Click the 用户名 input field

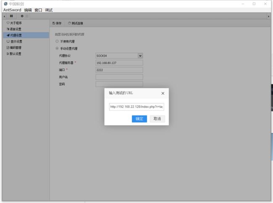pyautogui.click(x=119, y=77)
